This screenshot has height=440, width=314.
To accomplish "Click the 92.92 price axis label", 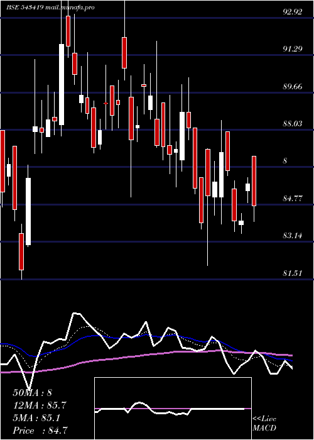I will click(293, 12).
